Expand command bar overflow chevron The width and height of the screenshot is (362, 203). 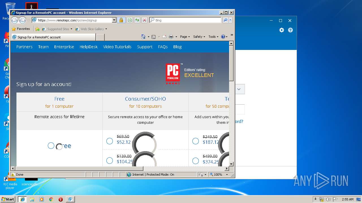coord(232,35)
